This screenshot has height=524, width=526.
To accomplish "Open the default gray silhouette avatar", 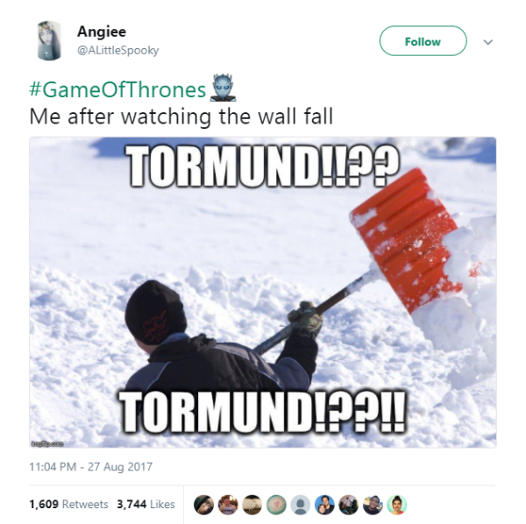I will 300,505.
